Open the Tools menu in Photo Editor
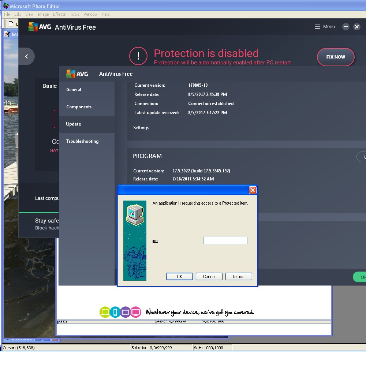Image resolution: width=366 pixels, height=366 pixels. (x=75, y=14)
